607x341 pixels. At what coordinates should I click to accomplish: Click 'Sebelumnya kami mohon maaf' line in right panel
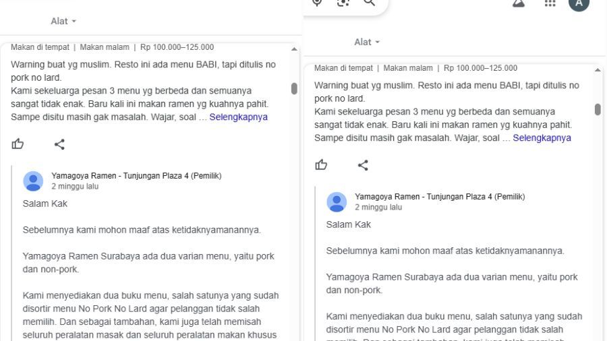[445, 251]
